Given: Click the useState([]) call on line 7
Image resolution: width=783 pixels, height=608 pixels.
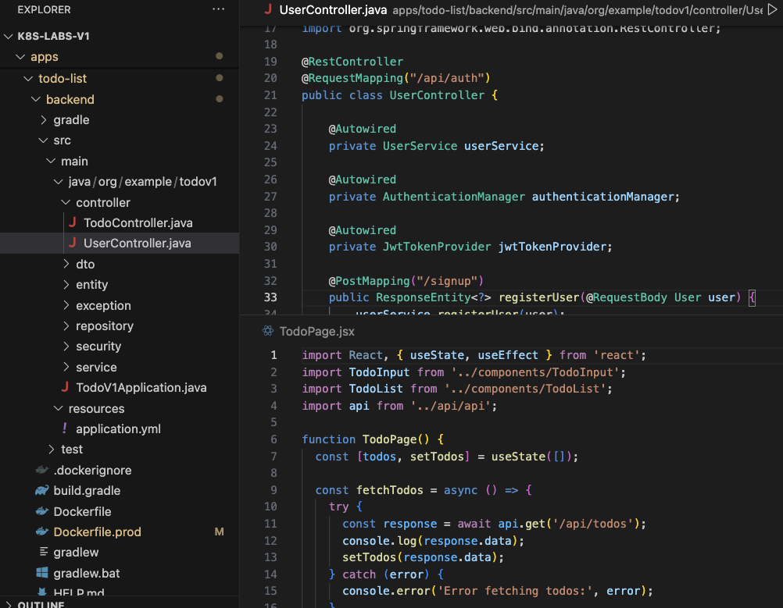Looking at the screenshot, I should [x=531, y=457].
